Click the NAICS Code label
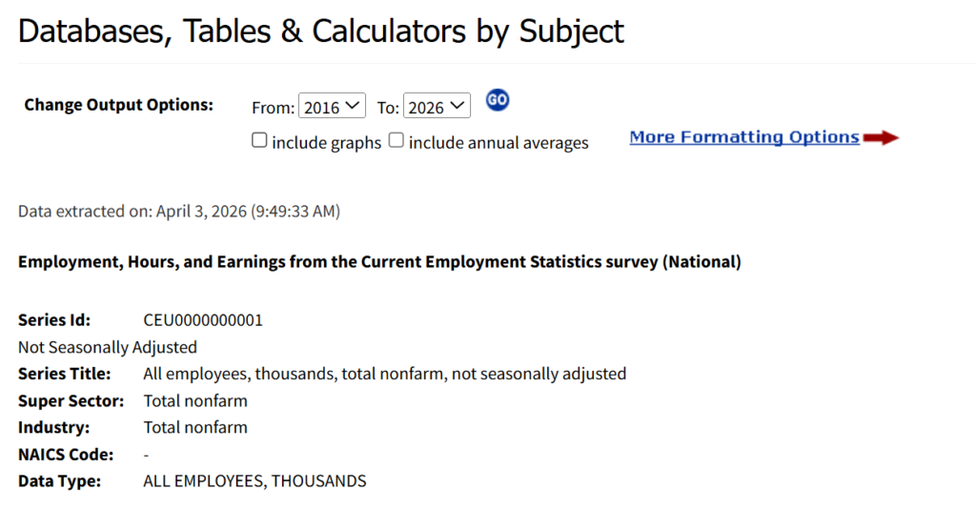Viewport: 976px width, 510px height. tap(66, 455)
